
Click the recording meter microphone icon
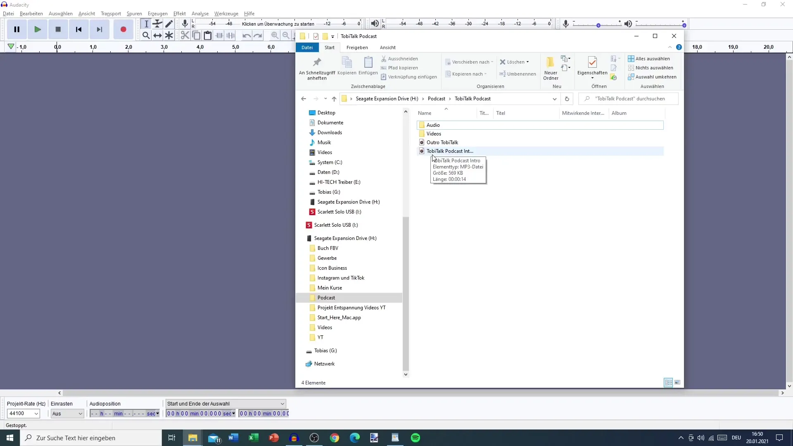[185, 24]
